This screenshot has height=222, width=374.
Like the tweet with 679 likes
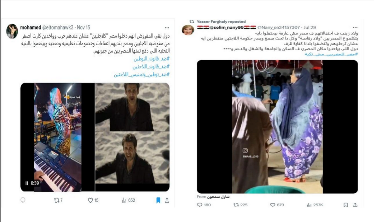[x=277, y=205]
